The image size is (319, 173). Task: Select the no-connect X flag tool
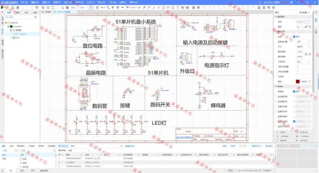click(x=139, y=7)
